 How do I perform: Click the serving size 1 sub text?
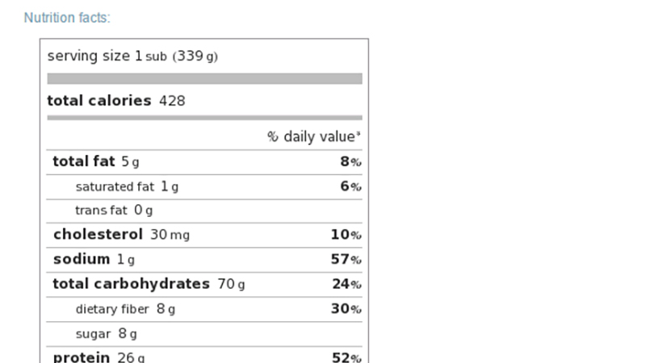107,56
